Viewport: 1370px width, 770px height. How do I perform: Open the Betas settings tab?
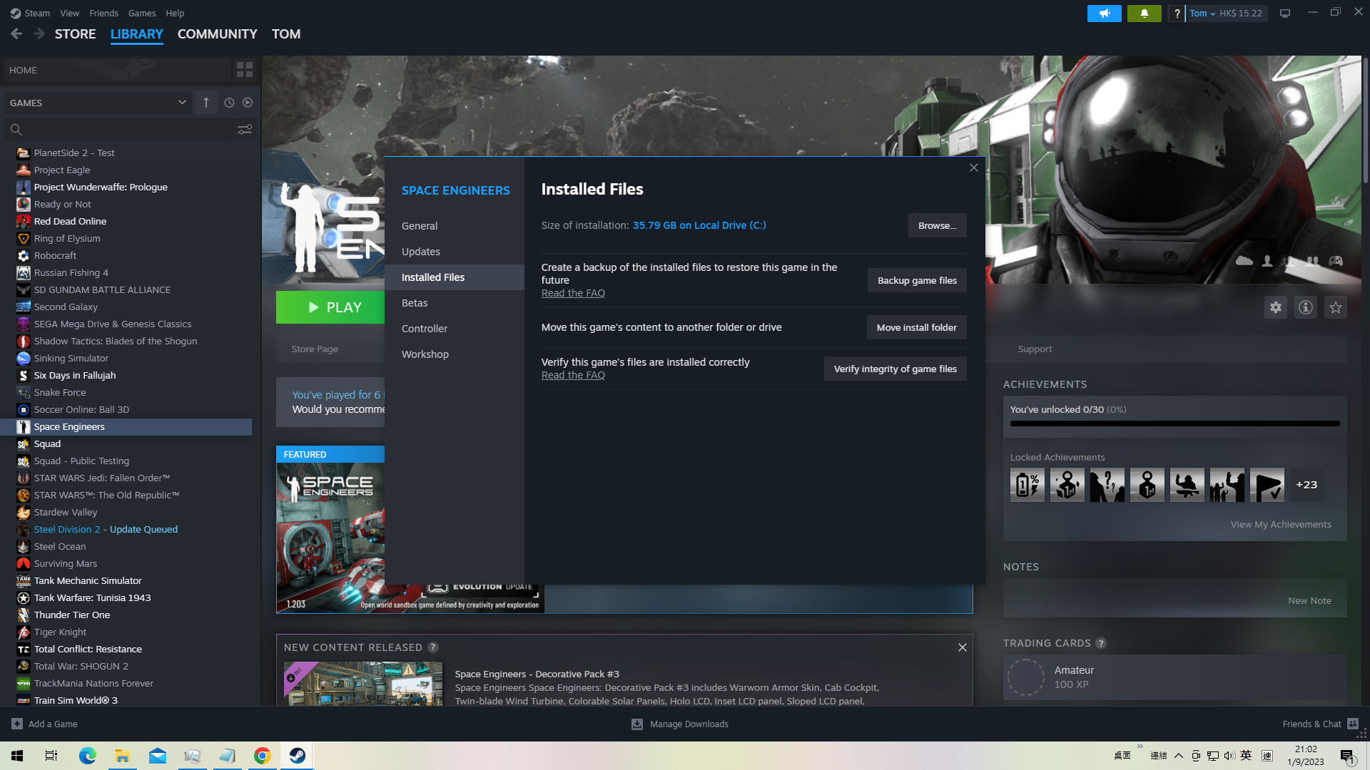415,303
